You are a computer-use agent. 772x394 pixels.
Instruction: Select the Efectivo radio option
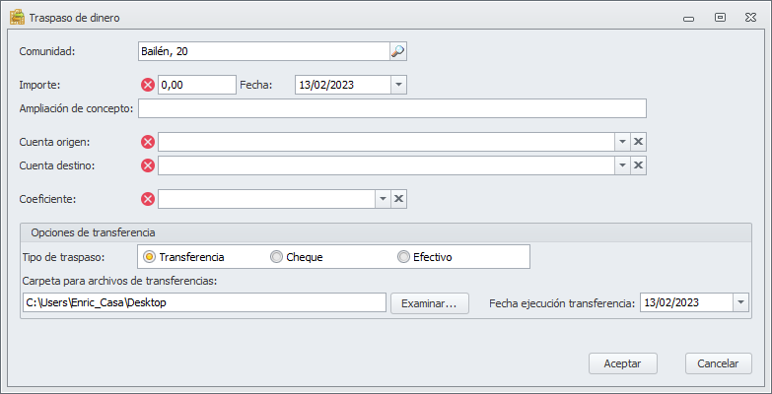click(x=403, y=257)
